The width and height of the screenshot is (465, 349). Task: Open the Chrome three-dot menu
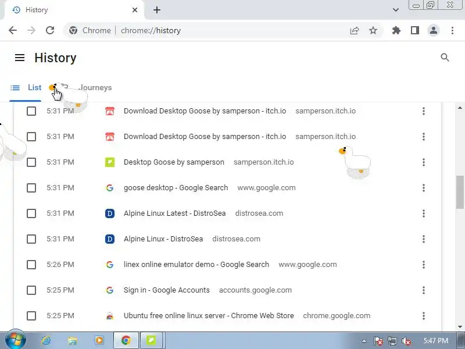tap(452, 30)
